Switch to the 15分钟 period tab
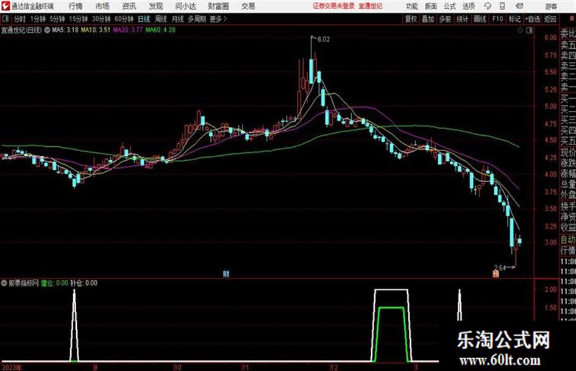The image size is (576, 371). click(x=78, y=19)
